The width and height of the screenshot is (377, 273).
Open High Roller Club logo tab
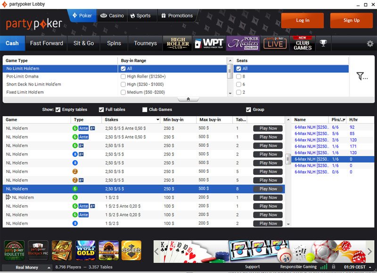tap(178, 43)
